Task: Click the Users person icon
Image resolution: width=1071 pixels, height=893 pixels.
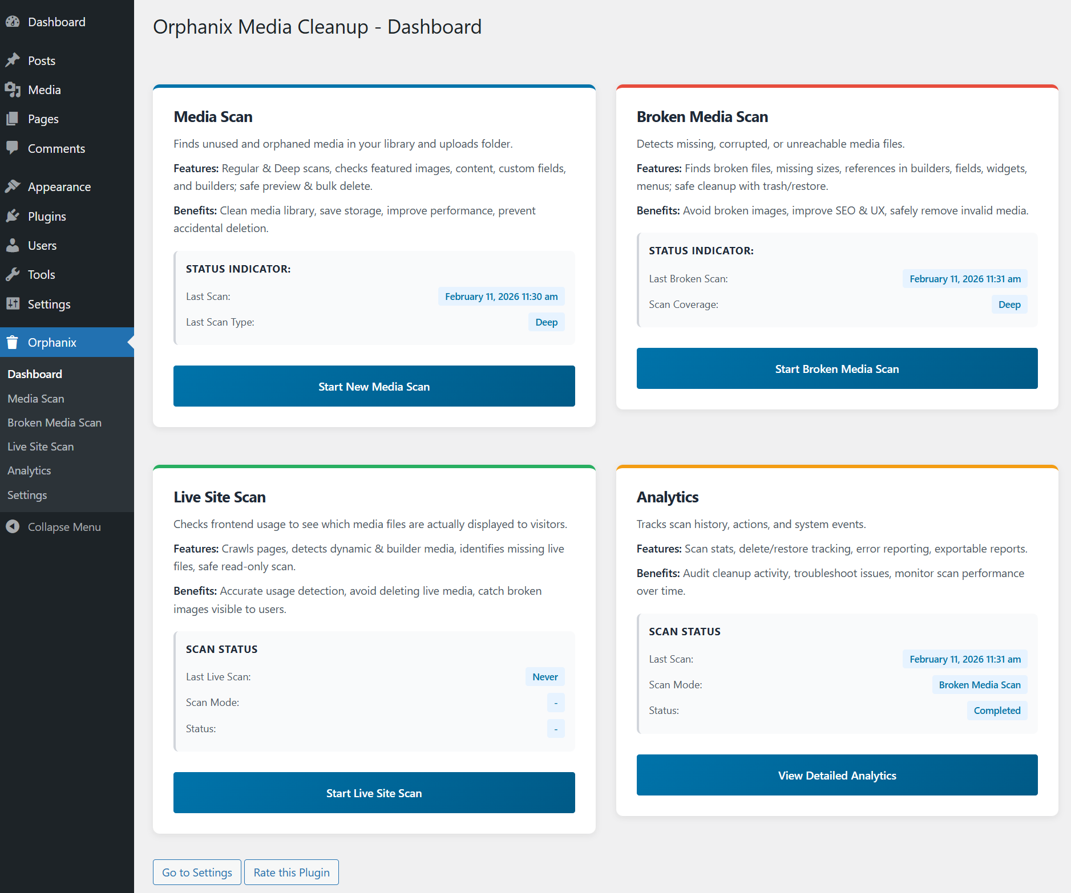Action: tap(13, 245)
